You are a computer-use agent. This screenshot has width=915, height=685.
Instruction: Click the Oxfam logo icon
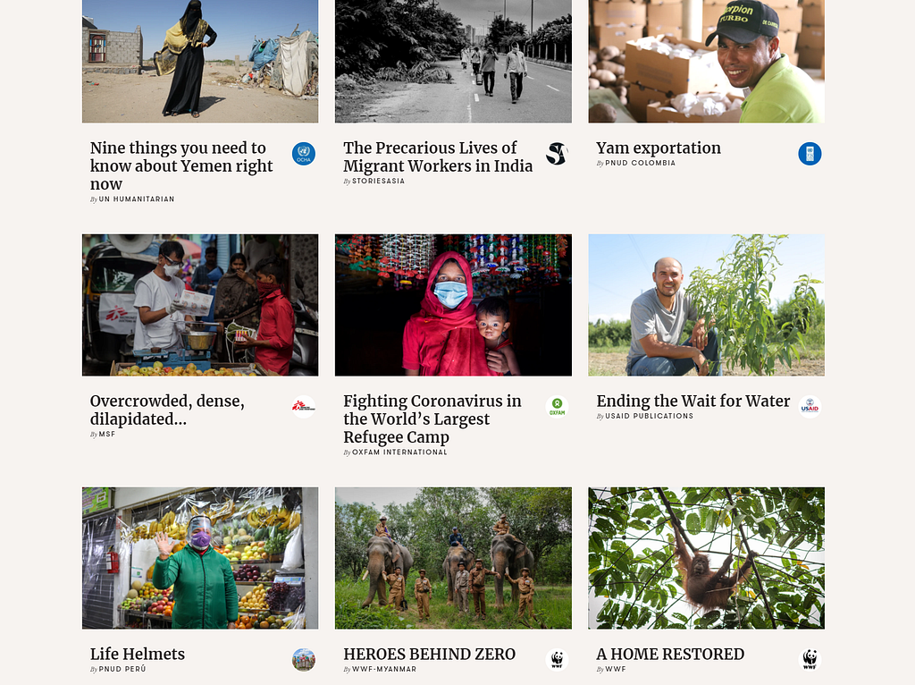click(x=557, y=407)
